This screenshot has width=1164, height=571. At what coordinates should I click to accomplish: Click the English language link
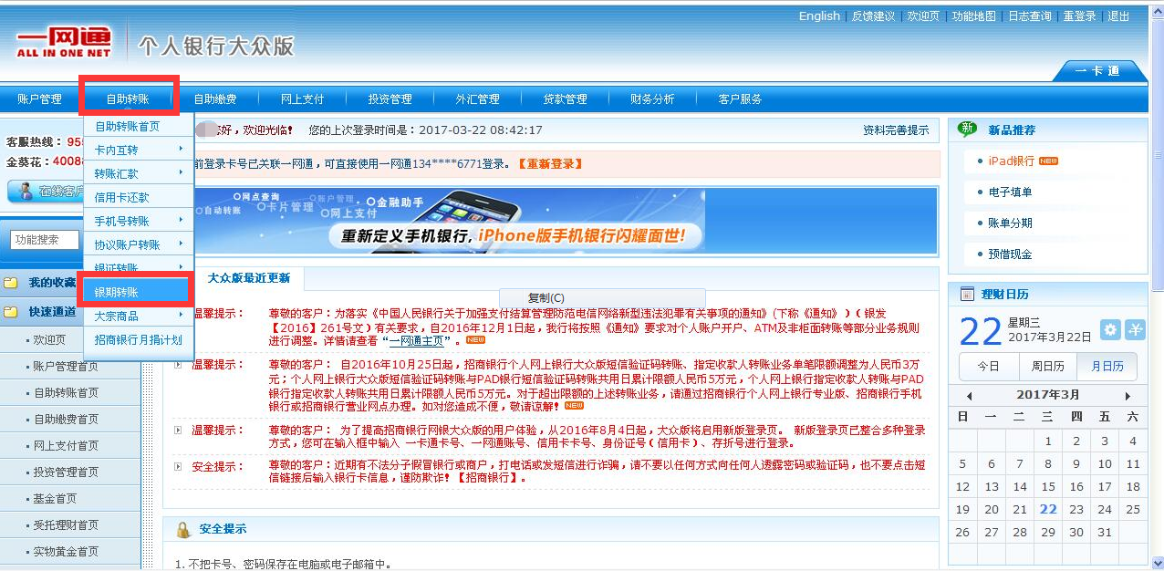pos(819,16)
